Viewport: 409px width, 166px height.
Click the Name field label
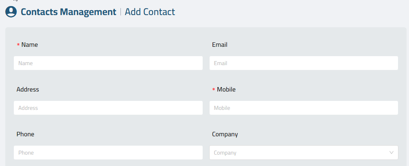tap(29, 45)
